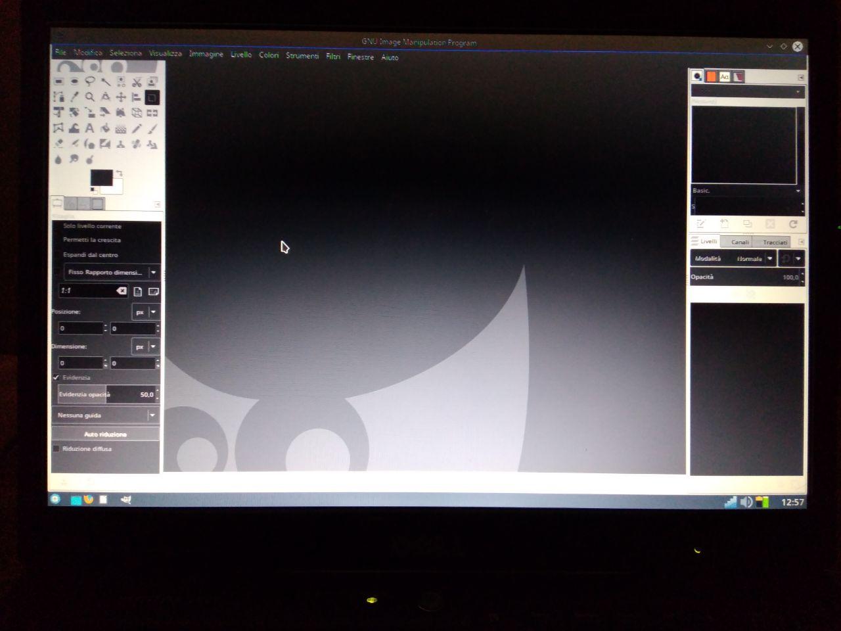The image size is (841, 631).
Task: Open Modifica menu
Action: [88, 53]
